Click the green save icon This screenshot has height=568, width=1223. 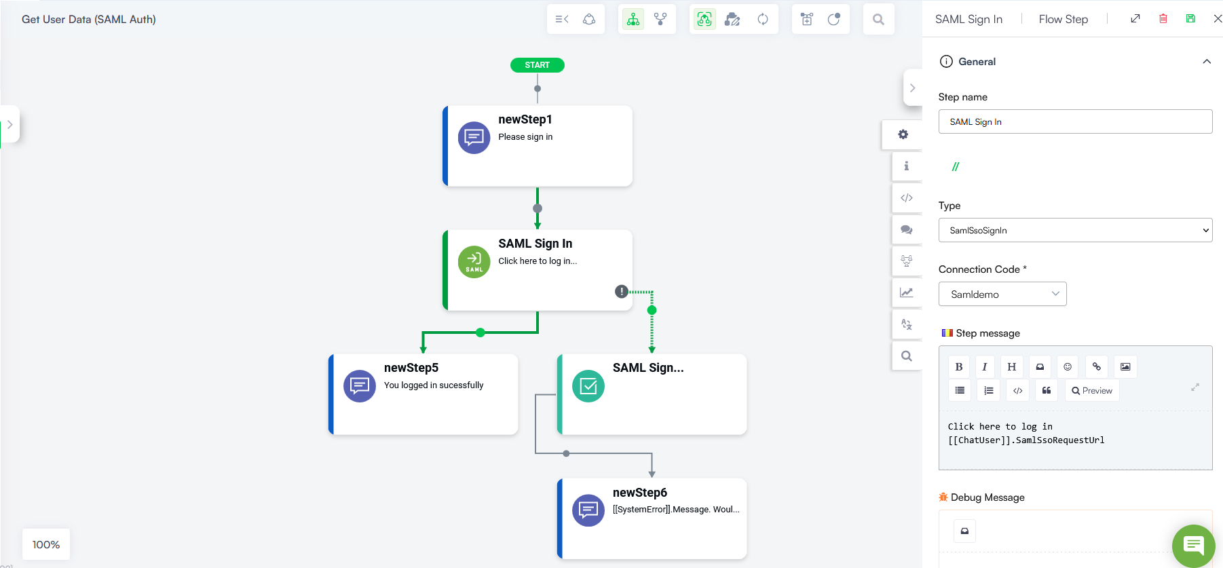[x=1190, y=19]
